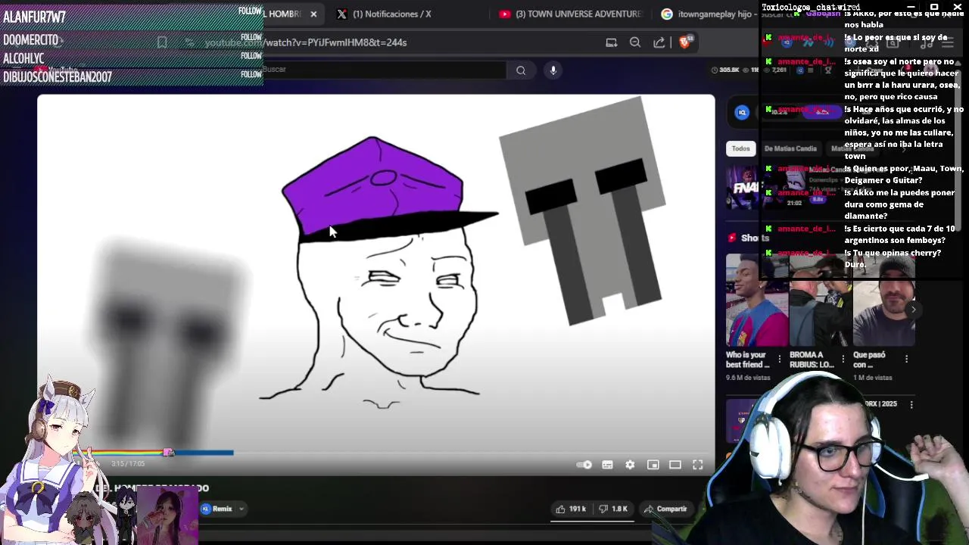Follow DOOMERCITO in overlay list
969x545 pixels.
click(x=251, y=37)
